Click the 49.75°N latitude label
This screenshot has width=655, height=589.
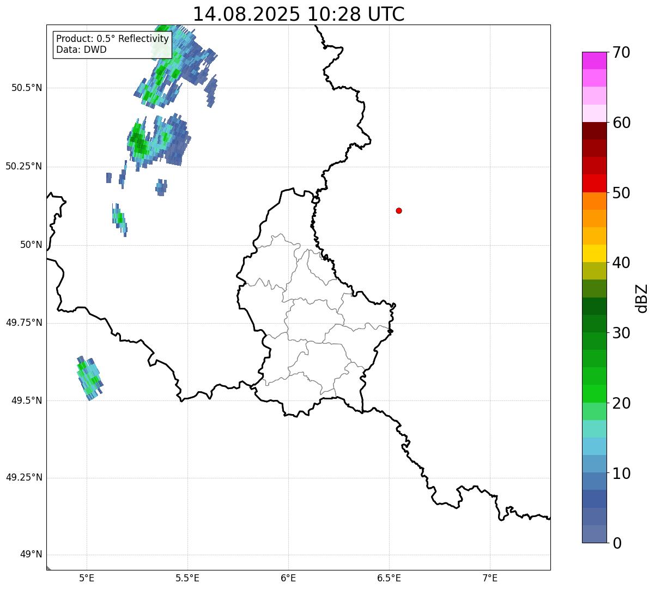(24, 323)
